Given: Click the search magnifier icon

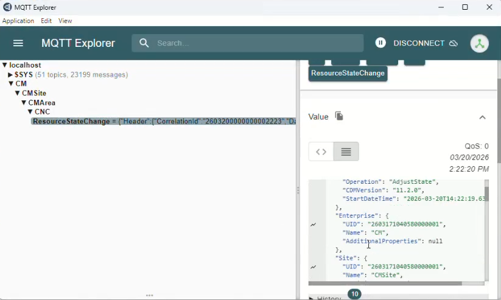Looking at the screenshot, I should [x=144, y=43].
